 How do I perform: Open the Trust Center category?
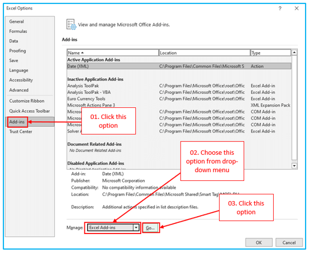click(x=21, y=131)
